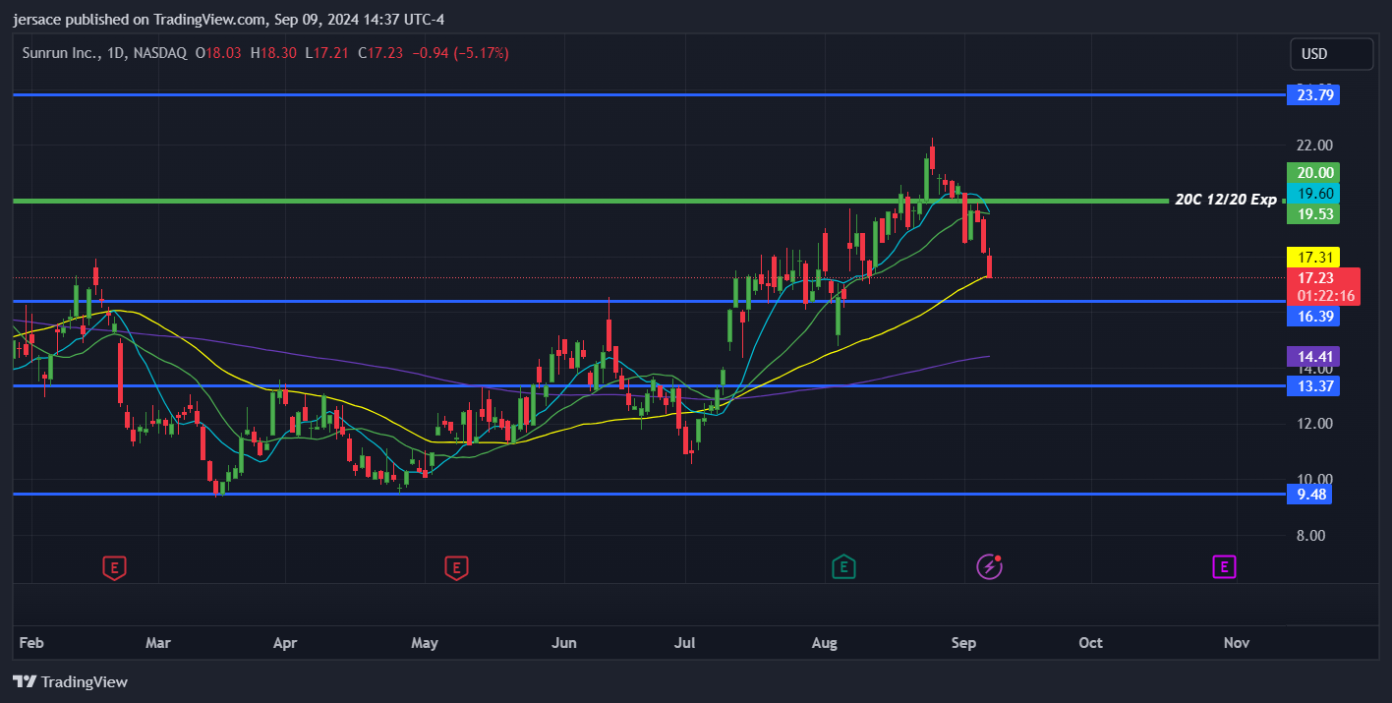Click the Oct label on time axis
This screenshot has width=1392, height=703.
[1090, 643]
